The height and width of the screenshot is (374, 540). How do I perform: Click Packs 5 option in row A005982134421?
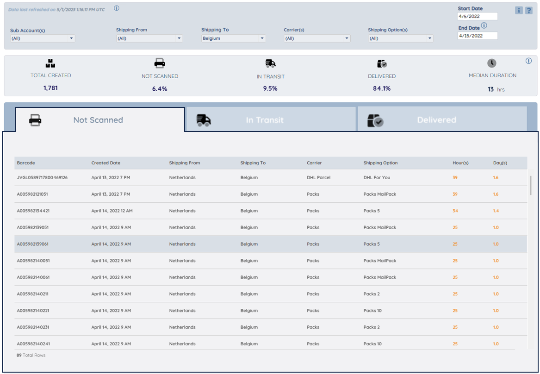click(372, 211)
